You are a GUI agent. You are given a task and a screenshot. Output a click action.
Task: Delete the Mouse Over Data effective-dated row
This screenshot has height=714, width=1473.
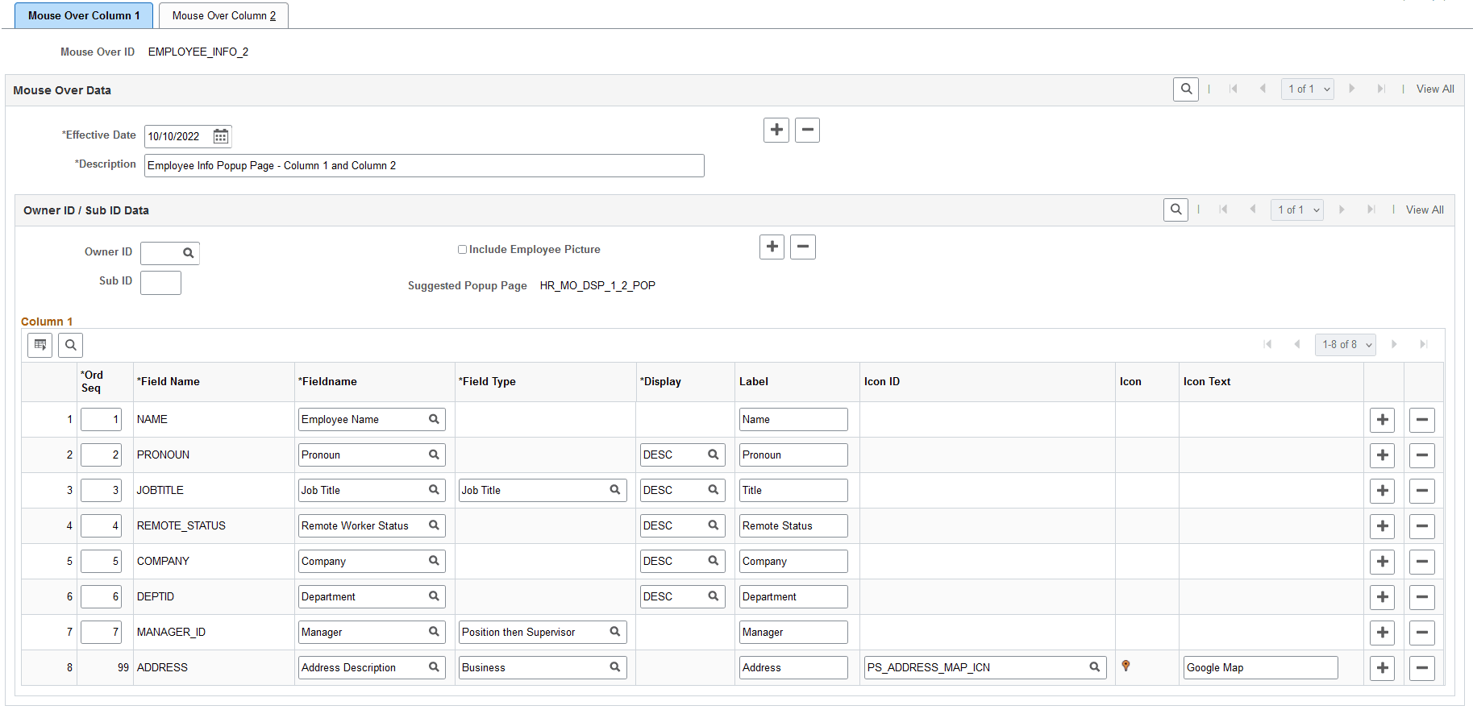807,130
